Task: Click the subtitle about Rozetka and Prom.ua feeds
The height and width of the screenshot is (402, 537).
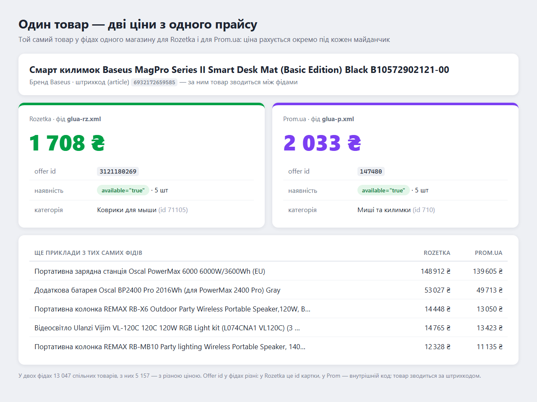Action: click(x=204, y=39)
